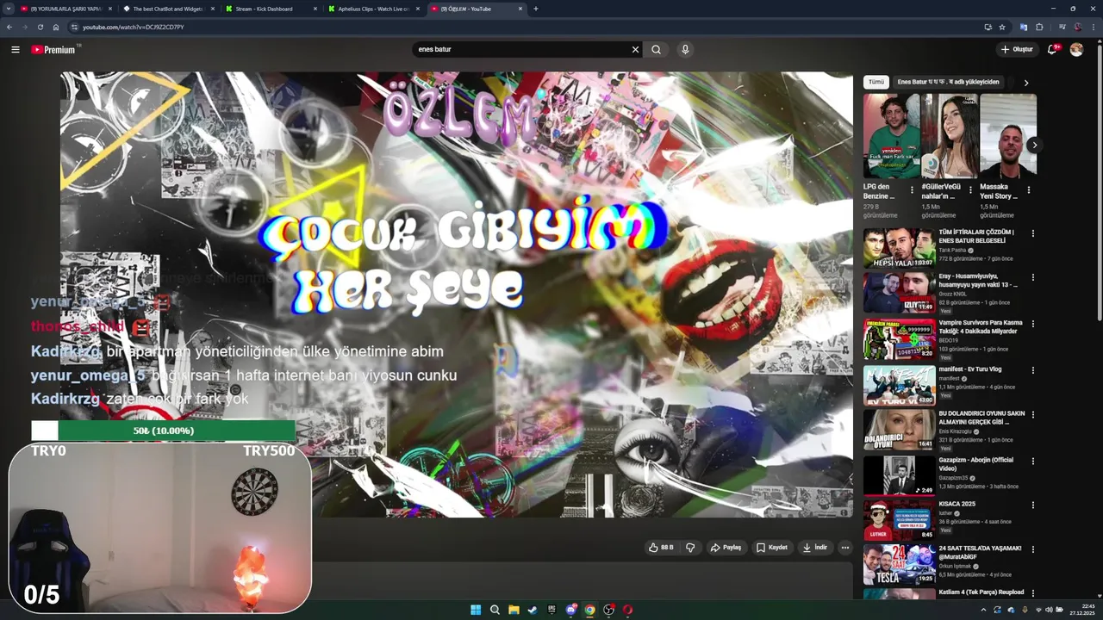Go back in browser history
The width and height of the screenshot is (1103, 620).
coord(9,27)
